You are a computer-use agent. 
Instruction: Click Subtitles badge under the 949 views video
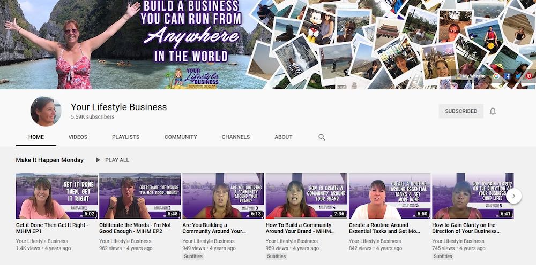(193, 256)
